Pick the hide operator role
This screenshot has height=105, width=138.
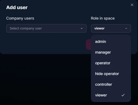click(x=111, y=74)
